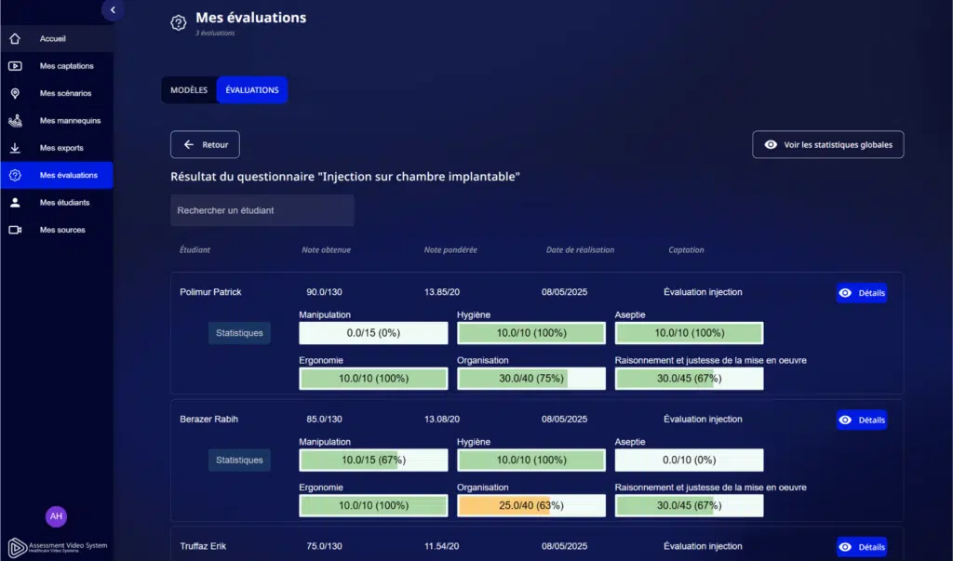
Task: Click the Rechercher un étudiant search field
Action: pyautogui.click(x=262, y=210)
